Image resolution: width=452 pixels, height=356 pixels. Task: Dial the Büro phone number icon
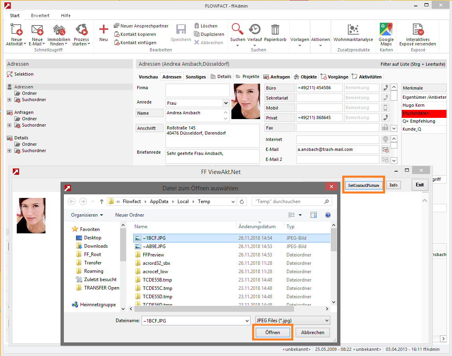[385, 88]
